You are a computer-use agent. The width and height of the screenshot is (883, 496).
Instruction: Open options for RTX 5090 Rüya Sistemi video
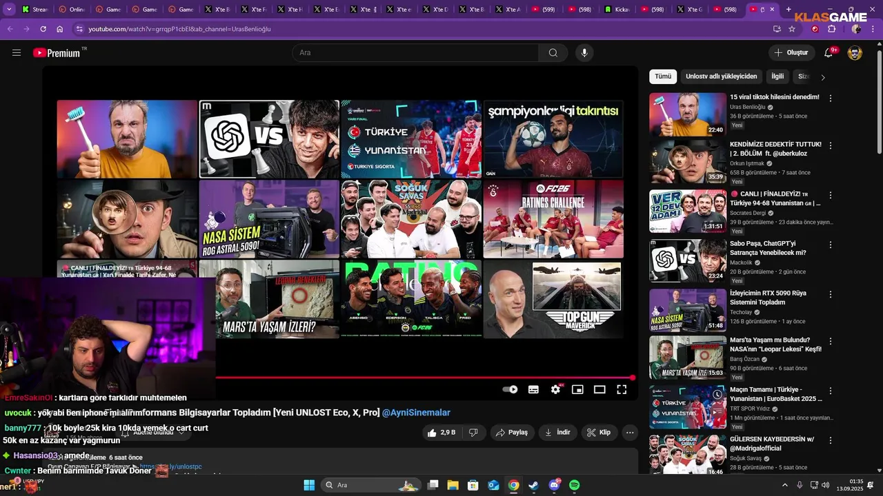(x=831, y=294)
